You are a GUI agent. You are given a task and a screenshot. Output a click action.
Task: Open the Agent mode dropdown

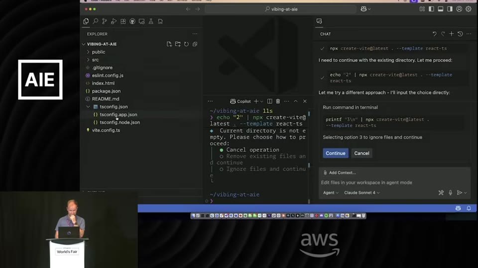click(331, 193)
